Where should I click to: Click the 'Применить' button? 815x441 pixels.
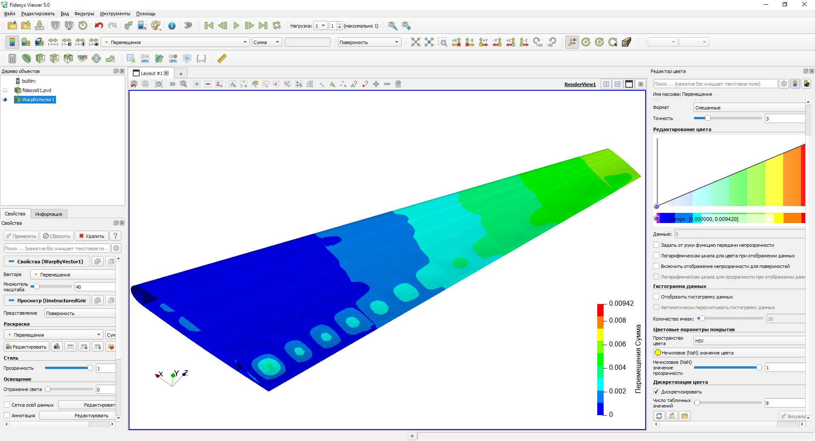pos(21,236)
